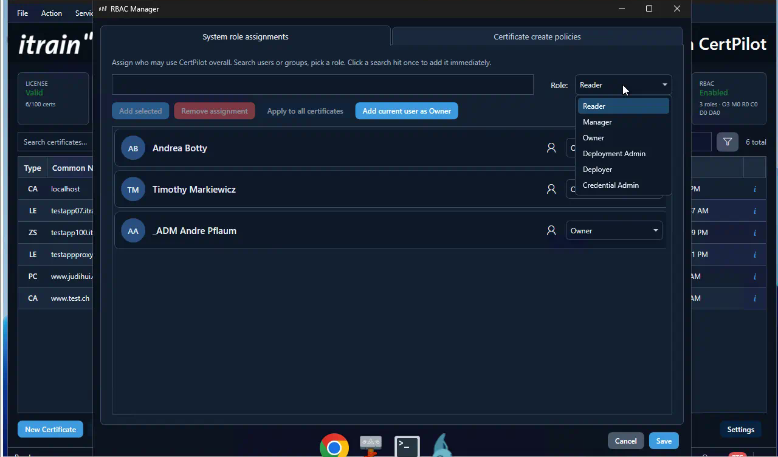
Task: Click the AB avatar for Andrea Botty
Action: [x=133, y=148]
